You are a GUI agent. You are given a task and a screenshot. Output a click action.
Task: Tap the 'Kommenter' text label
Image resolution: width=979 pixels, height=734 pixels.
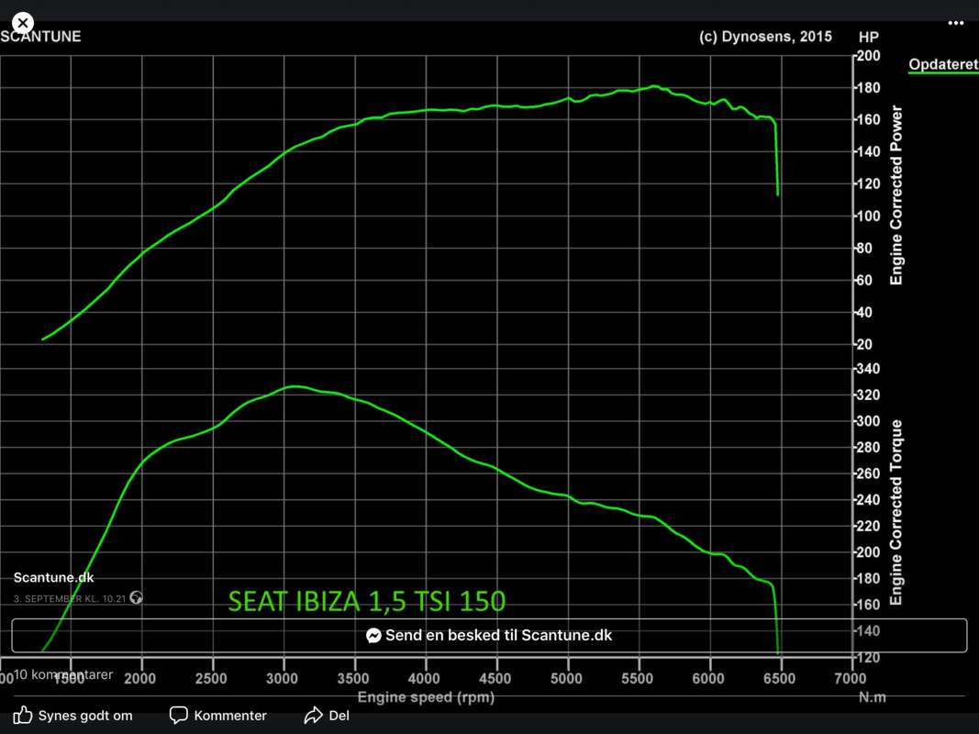(x=230, y=716)
